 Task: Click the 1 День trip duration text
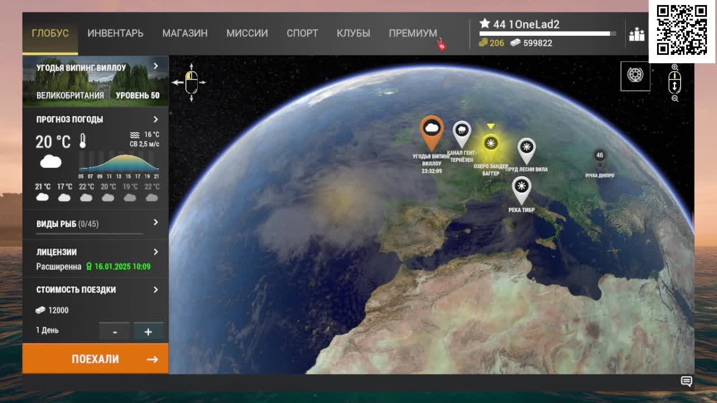coord(48,330)
